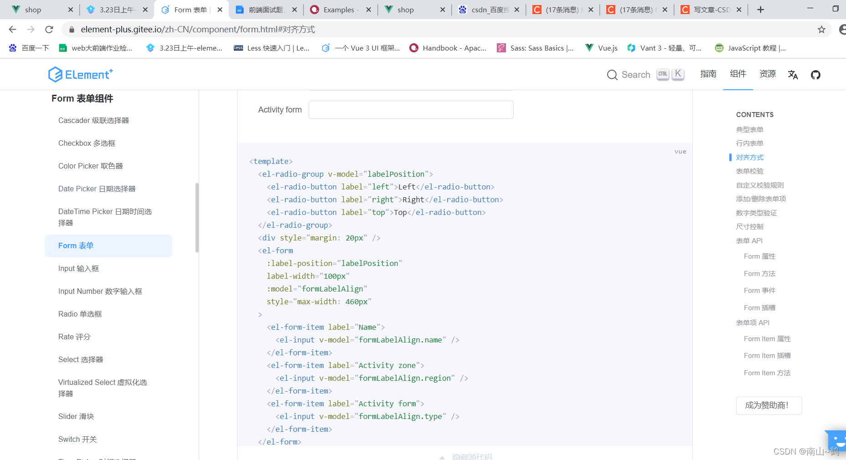Switch to the Examples tab

[340, 10]
